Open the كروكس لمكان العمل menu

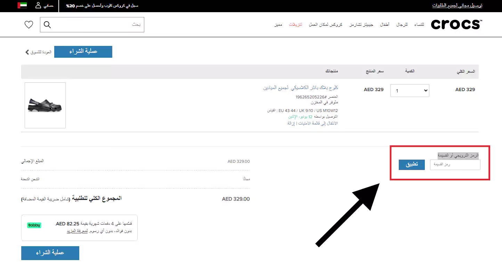coord(325,25)
